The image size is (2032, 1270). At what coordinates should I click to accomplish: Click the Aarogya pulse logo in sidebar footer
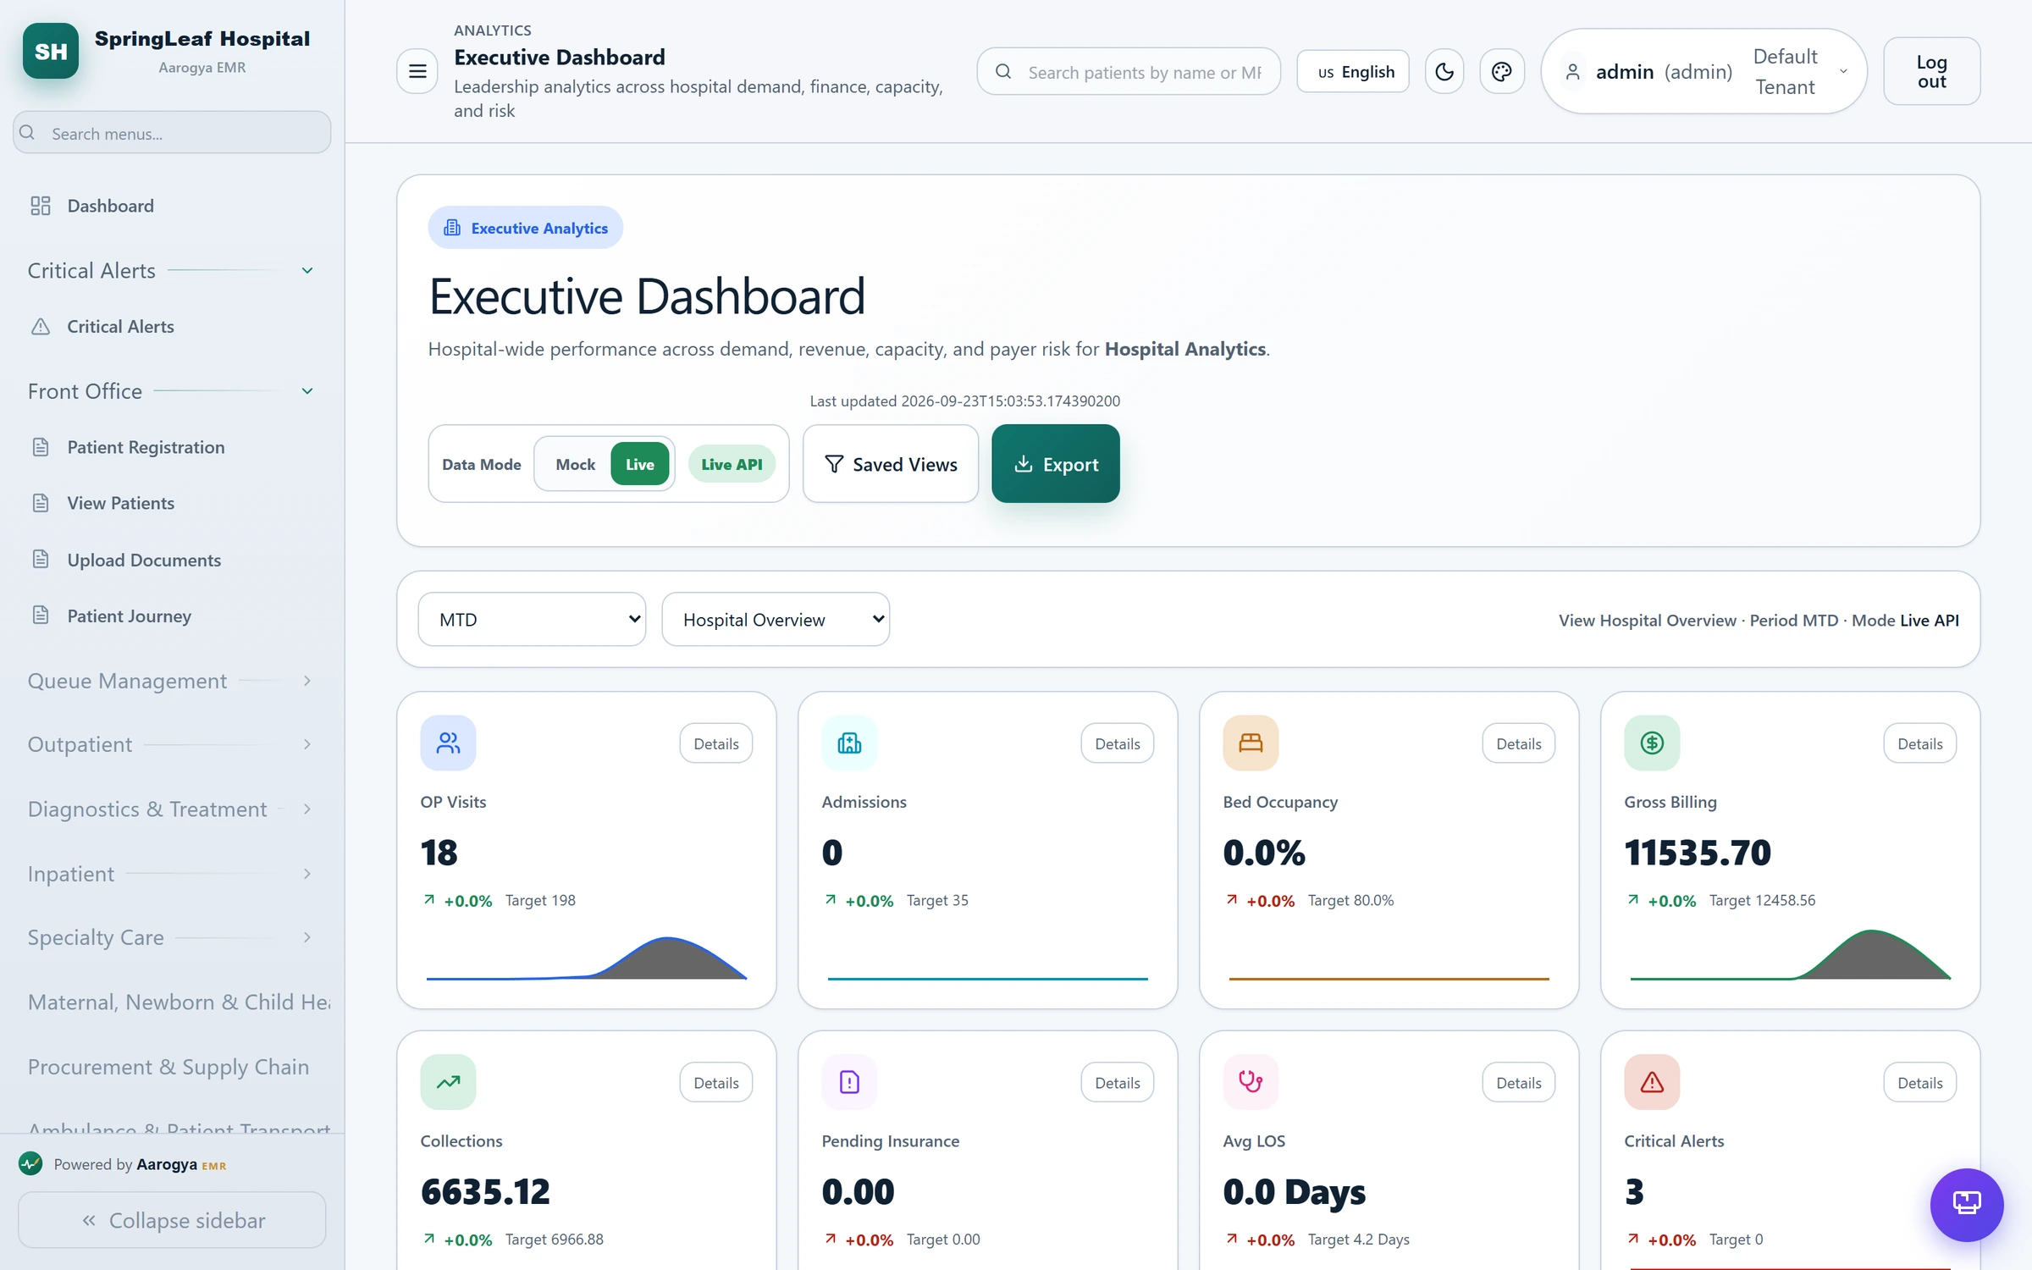tap(30, 1164)
